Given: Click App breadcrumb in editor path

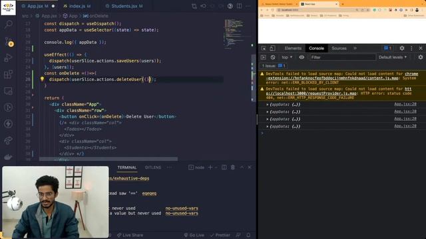Looking at the screenshot, I should (x=70, y=16).
